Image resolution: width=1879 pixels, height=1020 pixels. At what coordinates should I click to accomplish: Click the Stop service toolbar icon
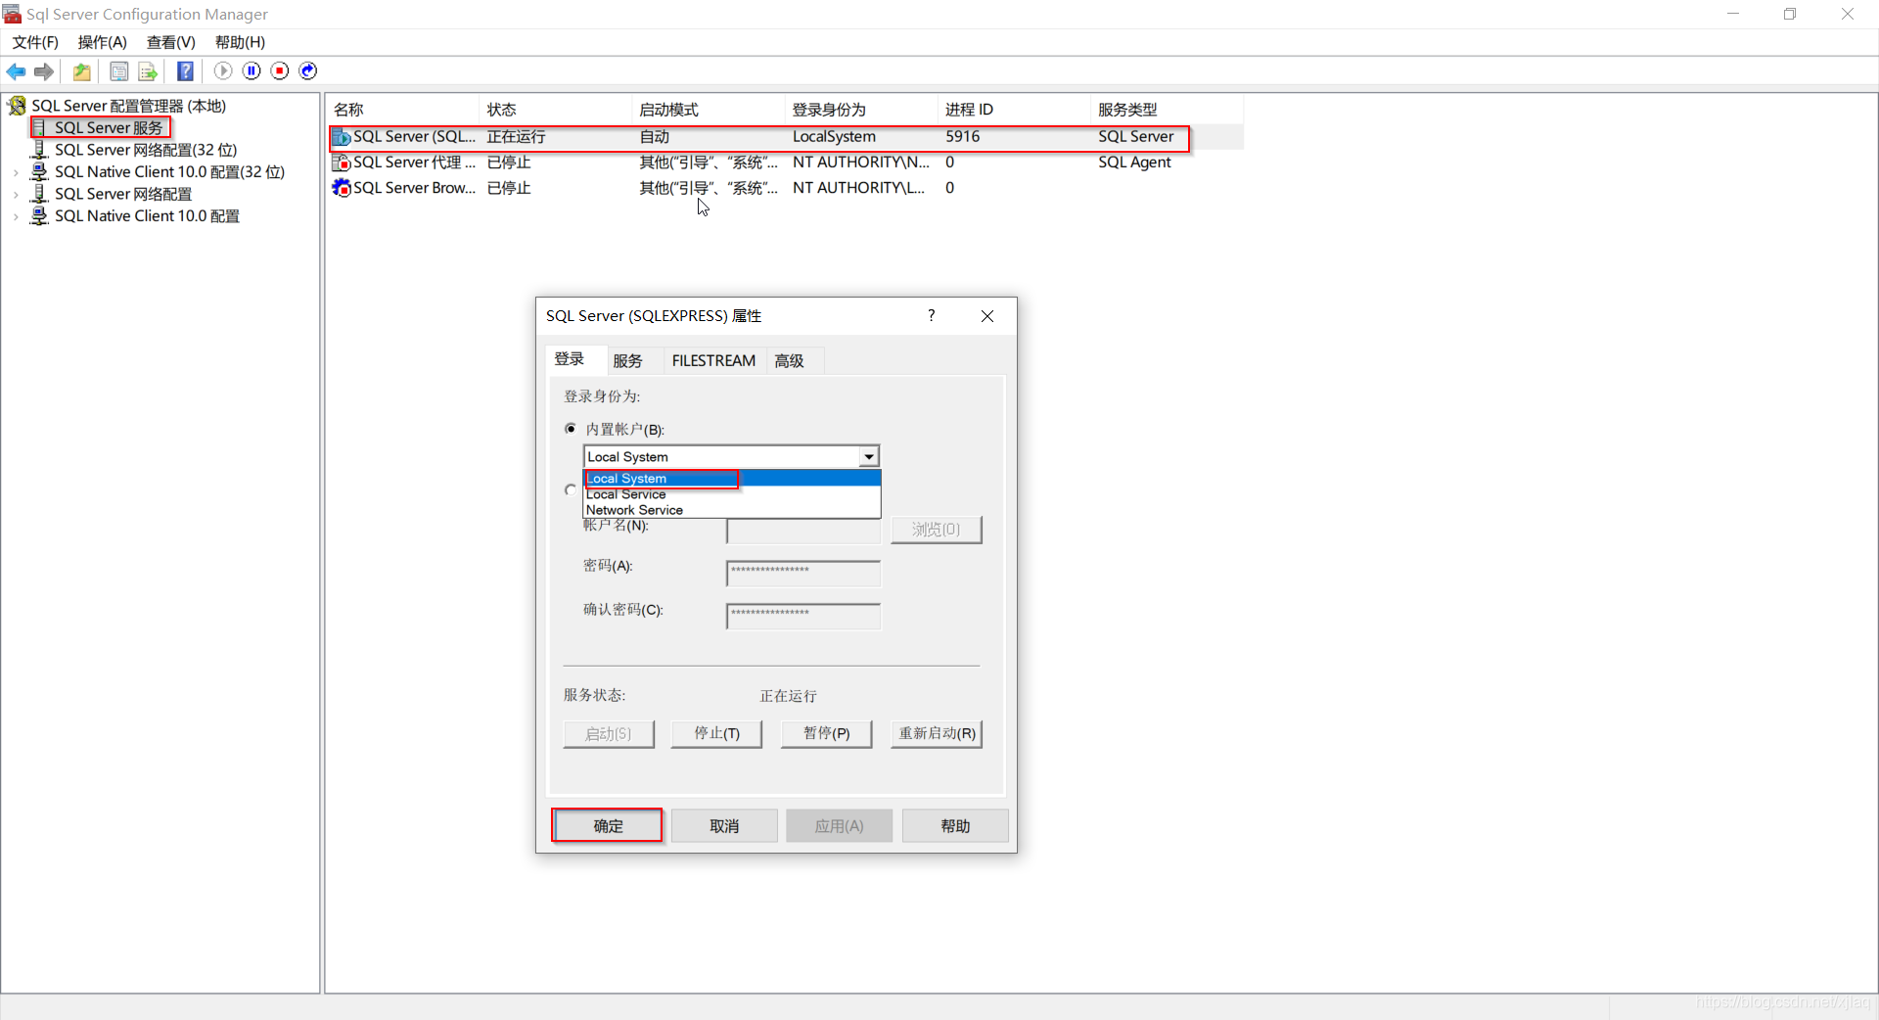[280, 70]
